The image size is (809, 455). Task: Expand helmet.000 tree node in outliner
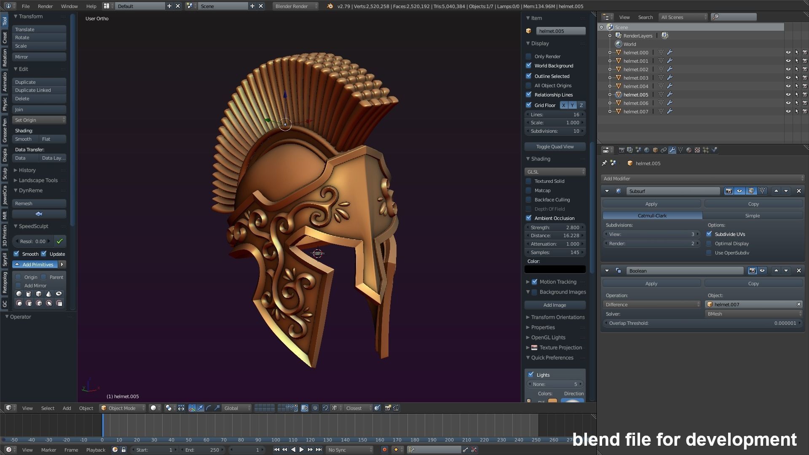click(610, 52)
